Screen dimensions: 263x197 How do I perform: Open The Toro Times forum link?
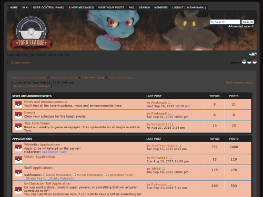[37, 123]
